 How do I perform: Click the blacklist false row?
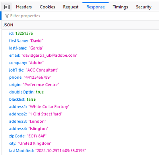[x=80, y=99]
